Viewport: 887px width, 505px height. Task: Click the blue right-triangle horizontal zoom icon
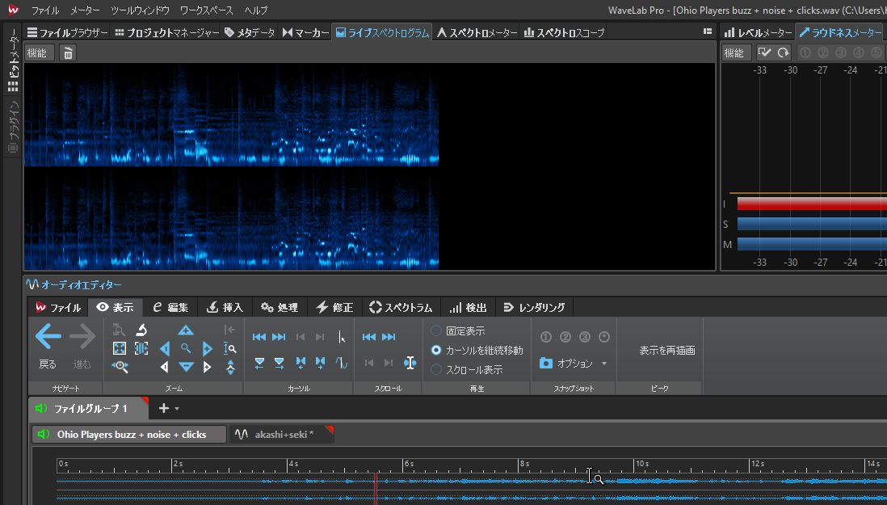pos(207,348)
